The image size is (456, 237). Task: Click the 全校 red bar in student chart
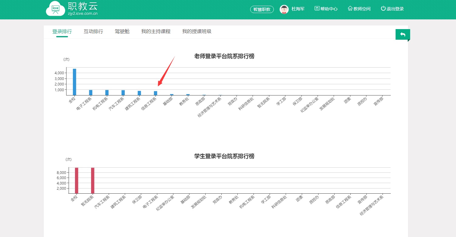(77, 181)
